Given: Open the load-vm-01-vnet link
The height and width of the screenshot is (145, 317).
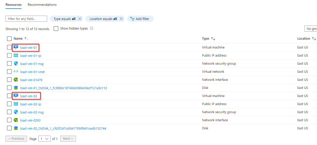Looking at the screenshot, I should pos(33,72).
